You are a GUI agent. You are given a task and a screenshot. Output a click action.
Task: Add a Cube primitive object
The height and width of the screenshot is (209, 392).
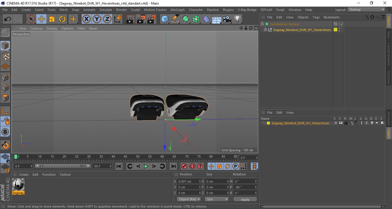[165, 19]
